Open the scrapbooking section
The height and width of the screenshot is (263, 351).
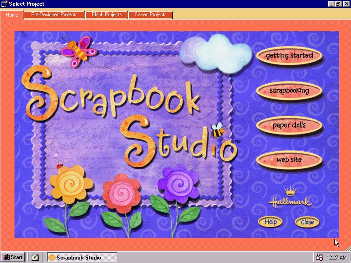[x=289, y=90]
